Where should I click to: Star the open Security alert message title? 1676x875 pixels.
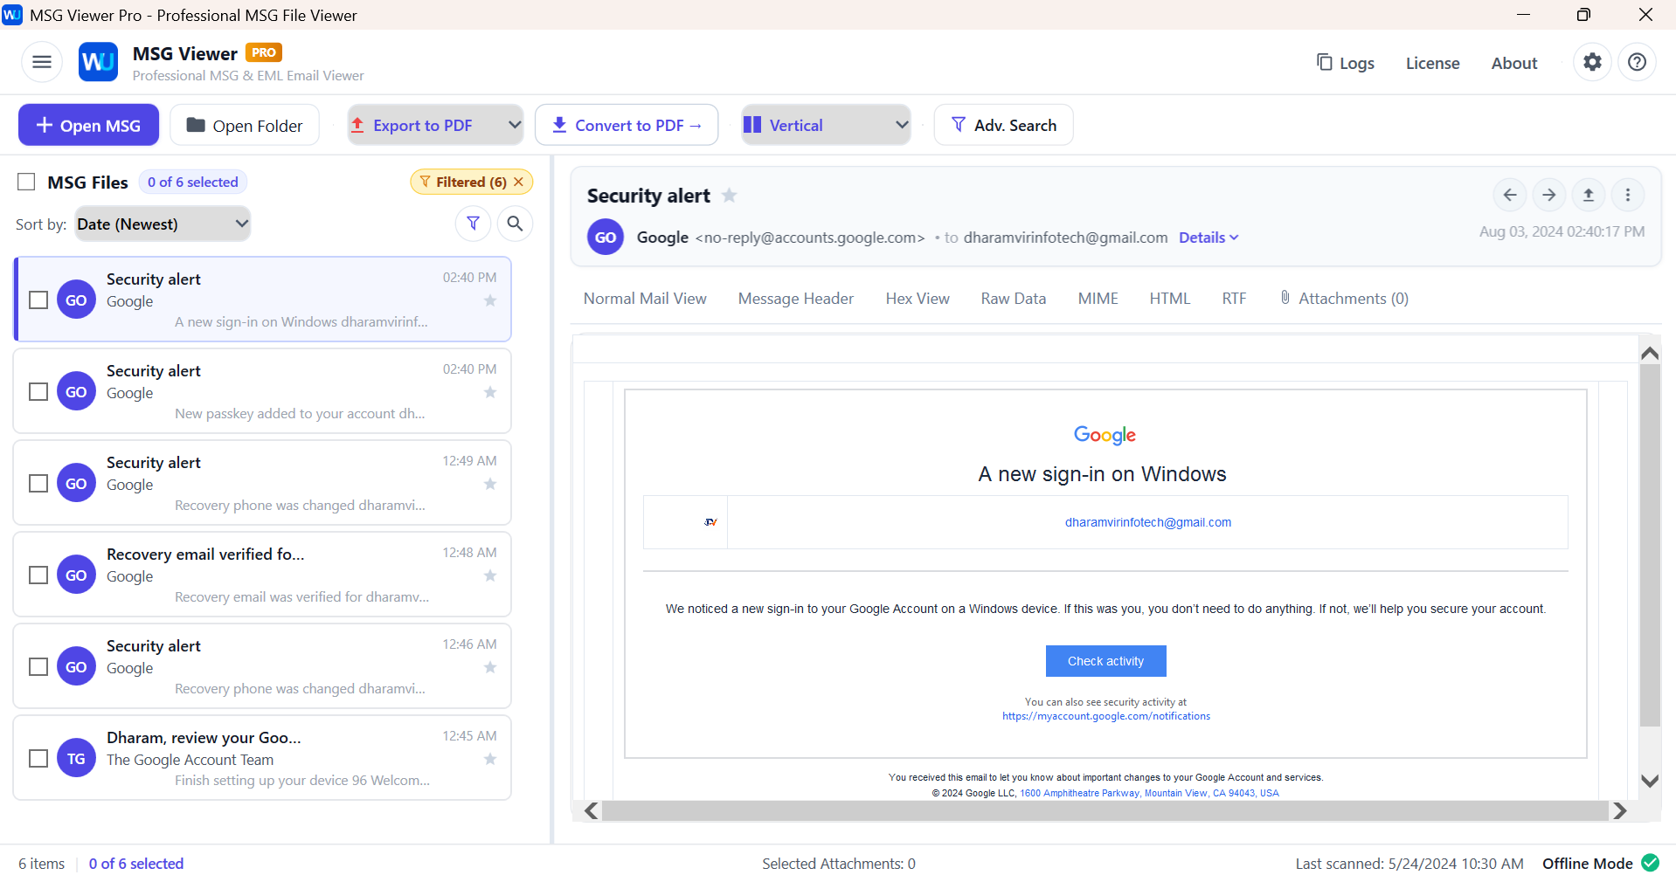729,196
